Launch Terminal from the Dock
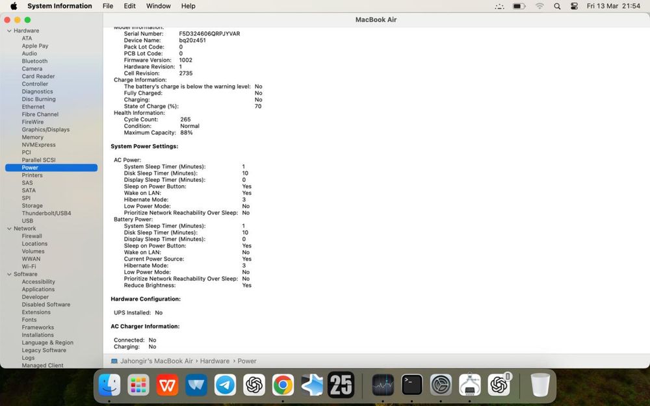The height and width of the screenshot is (406, 650). [412, 385]
